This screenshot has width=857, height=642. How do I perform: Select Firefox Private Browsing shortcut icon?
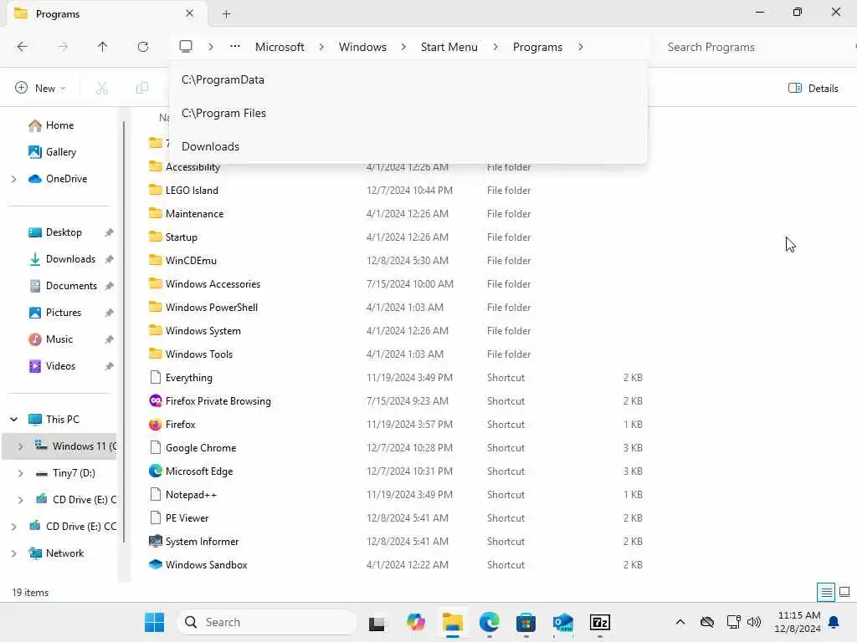[155, 400]
